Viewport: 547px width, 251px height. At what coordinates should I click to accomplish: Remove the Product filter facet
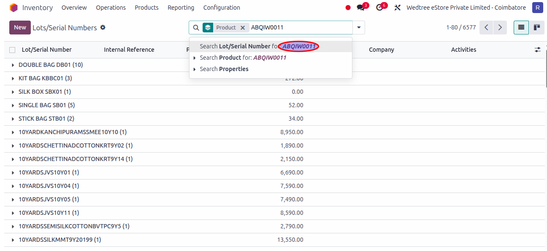coord(243,28)
